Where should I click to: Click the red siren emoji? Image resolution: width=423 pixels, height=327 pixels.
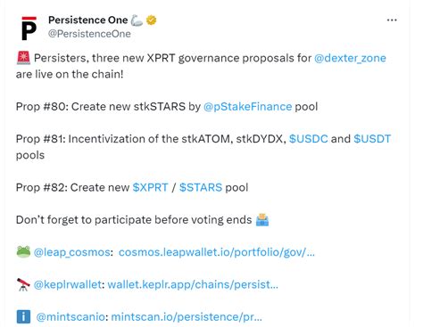pyautogui.click(x=23, y=58)
